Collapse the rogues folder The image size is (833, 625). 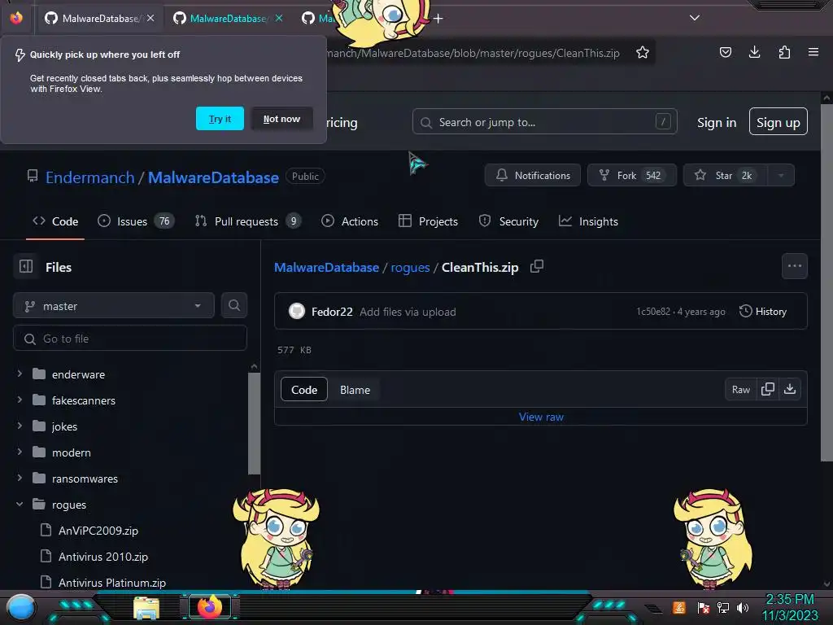pos(20,504)
